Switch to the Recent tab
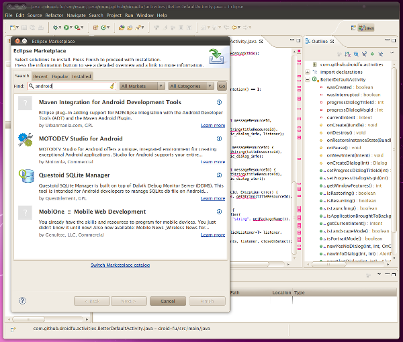The image size is (403, 342). 40,77
